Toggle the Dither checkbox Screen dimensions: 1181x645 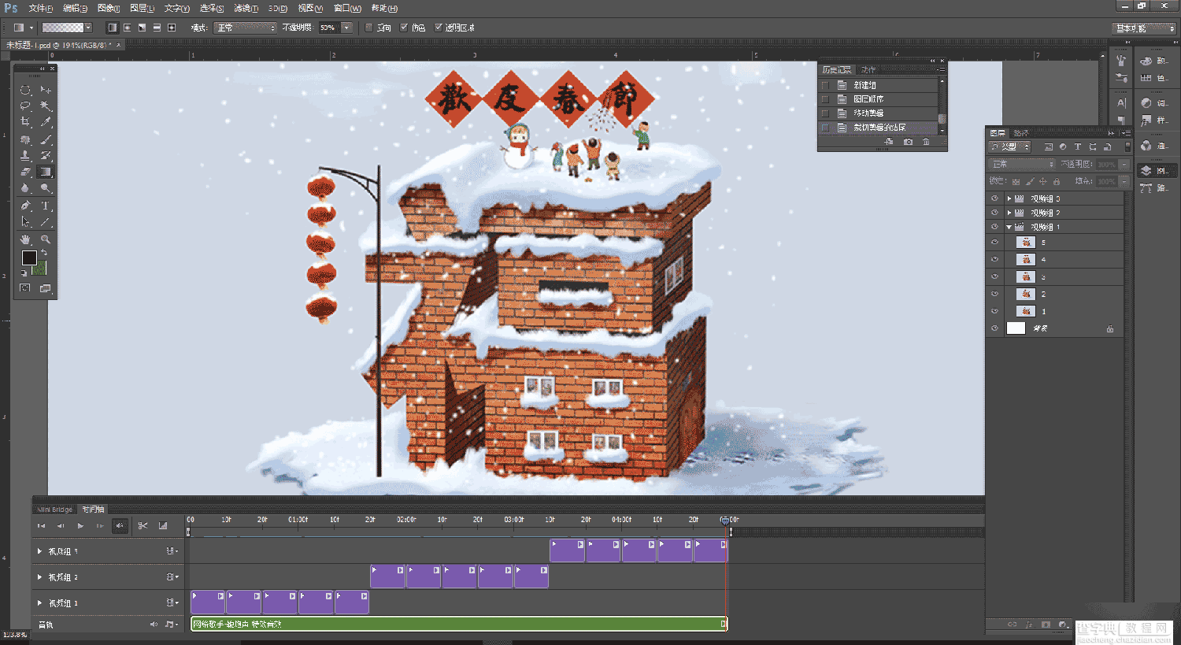[x=404, y=28]
